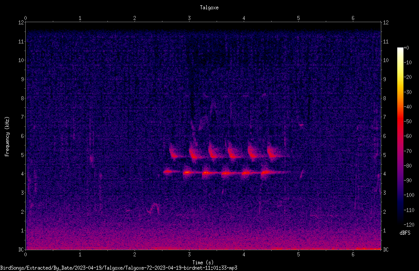Click the third 4 kHz call note
The image size is (419, 271).
(208, 173)
